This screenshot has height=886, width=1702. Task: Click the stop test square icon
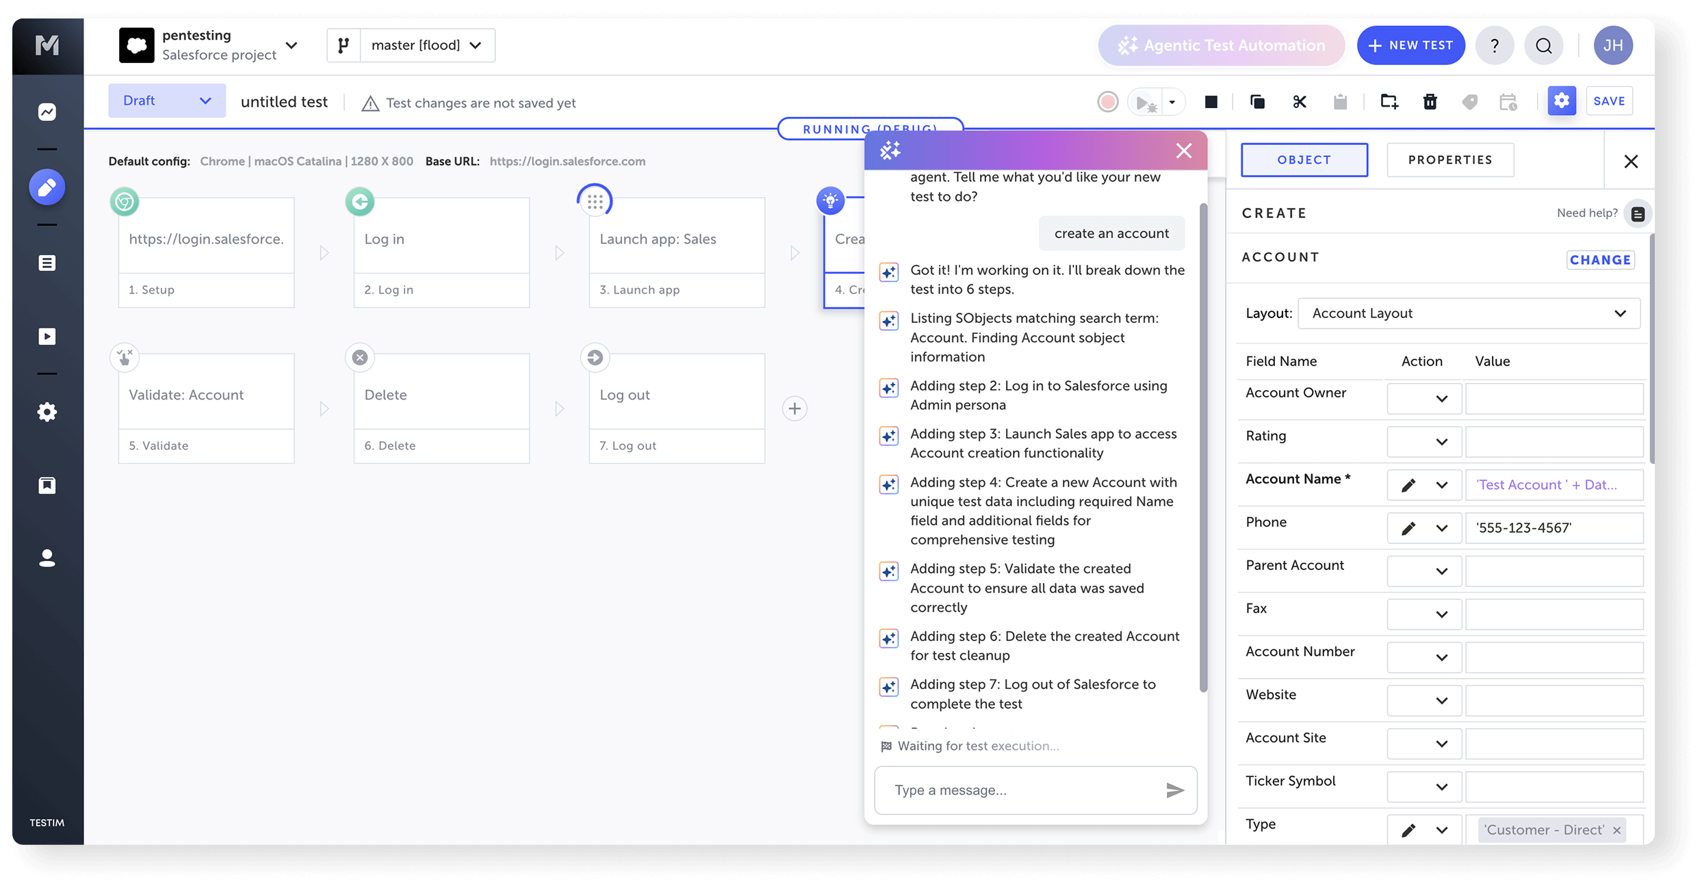coord(1211,102)
